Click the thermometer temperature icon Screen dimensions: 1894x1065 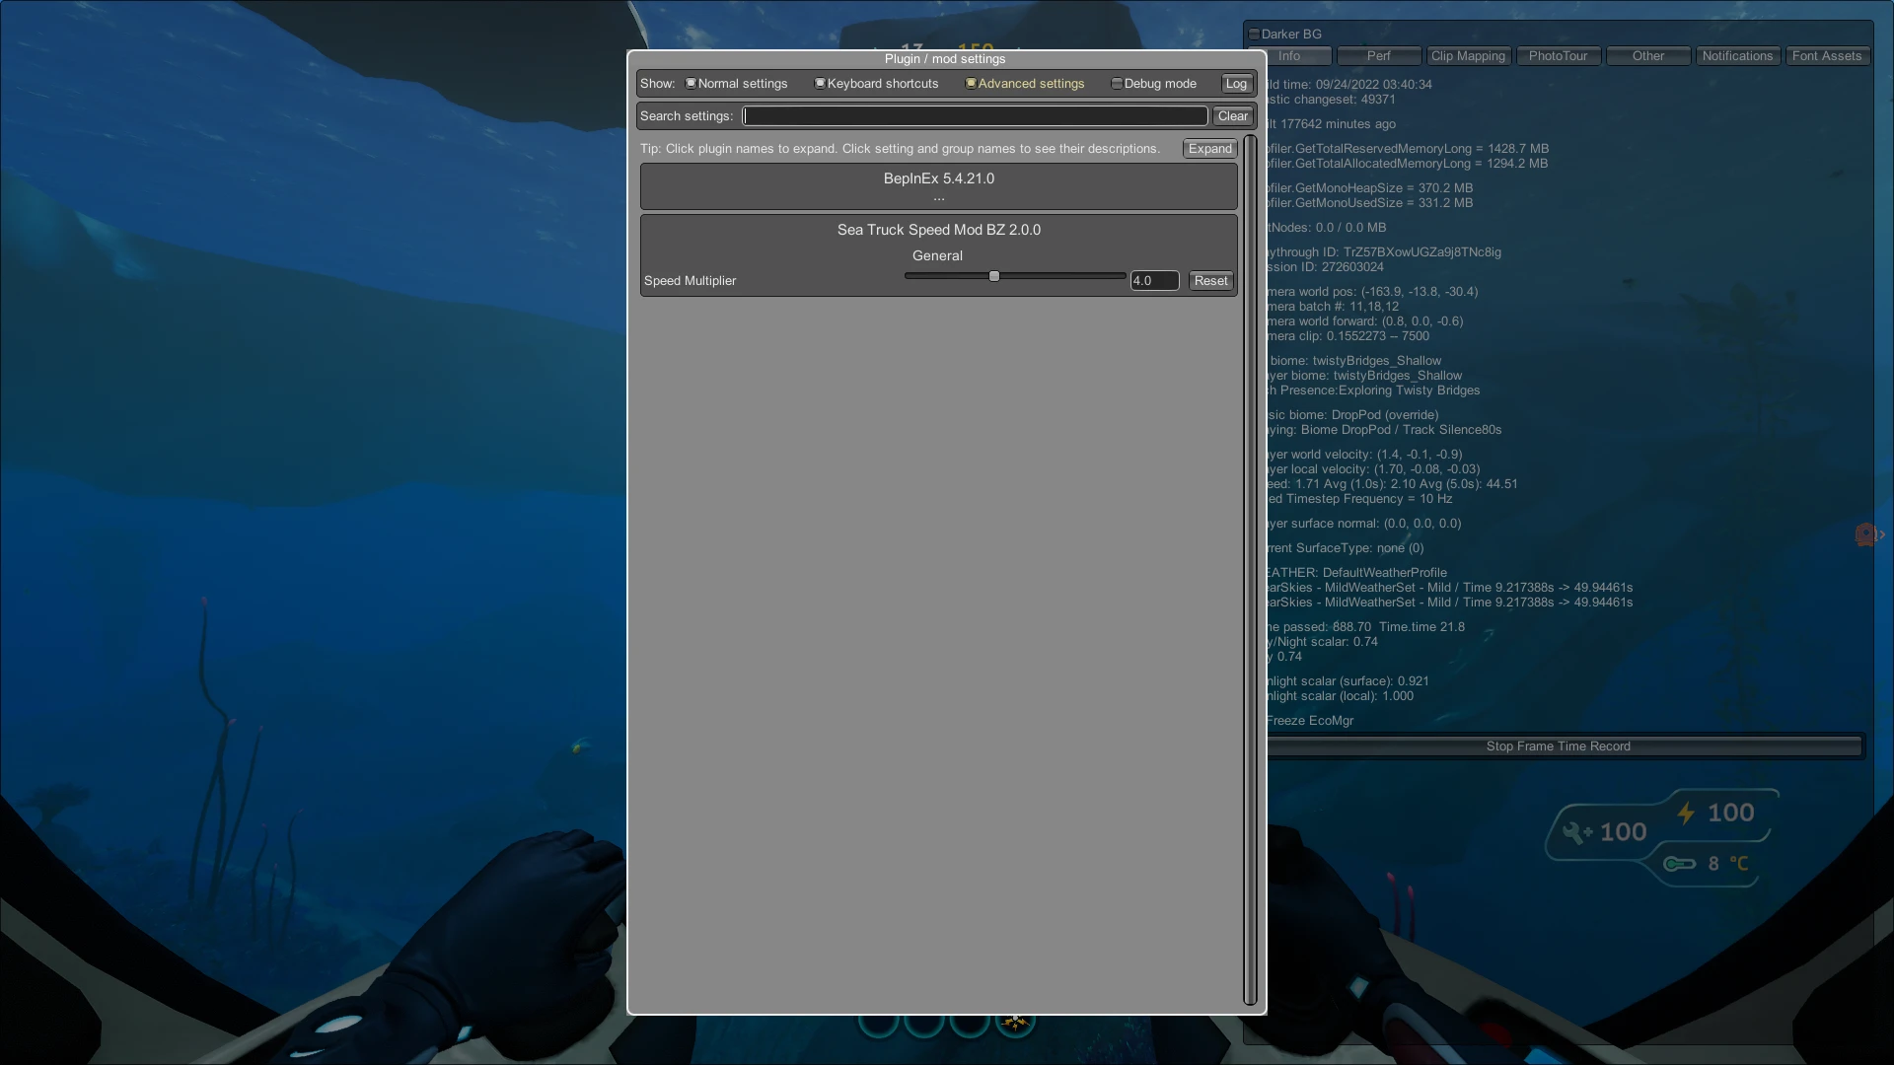click(x=1679, y=864)
